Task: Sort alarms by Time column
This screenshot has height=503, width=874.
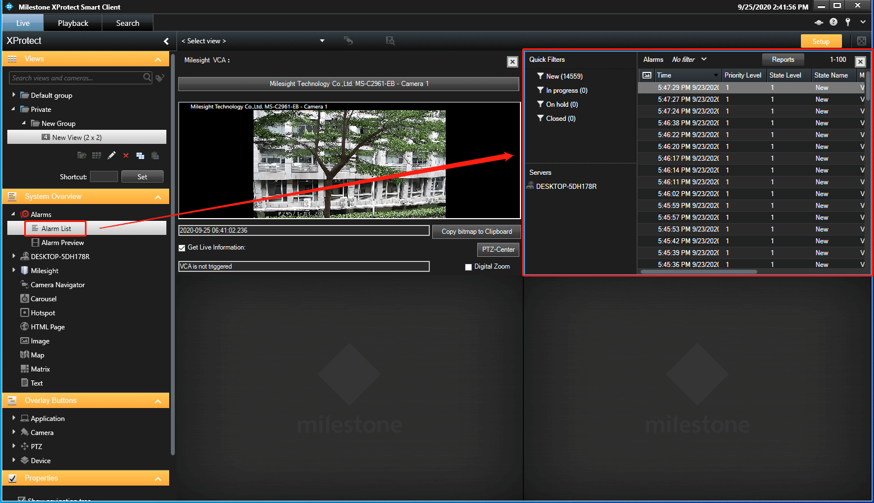Action: click(x=688, y=75)
